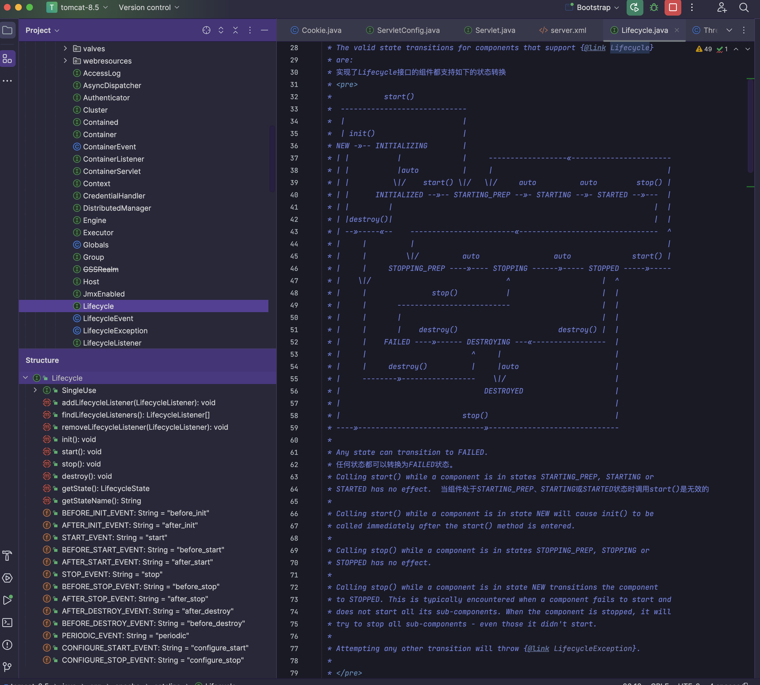760x685 pixels.
Task: Switch to the server.xml tab
Action: (568, 30)
